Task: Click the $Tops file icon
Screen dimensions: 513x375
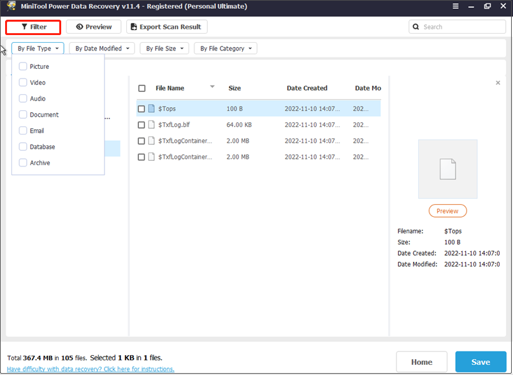Action: [152, 108]
